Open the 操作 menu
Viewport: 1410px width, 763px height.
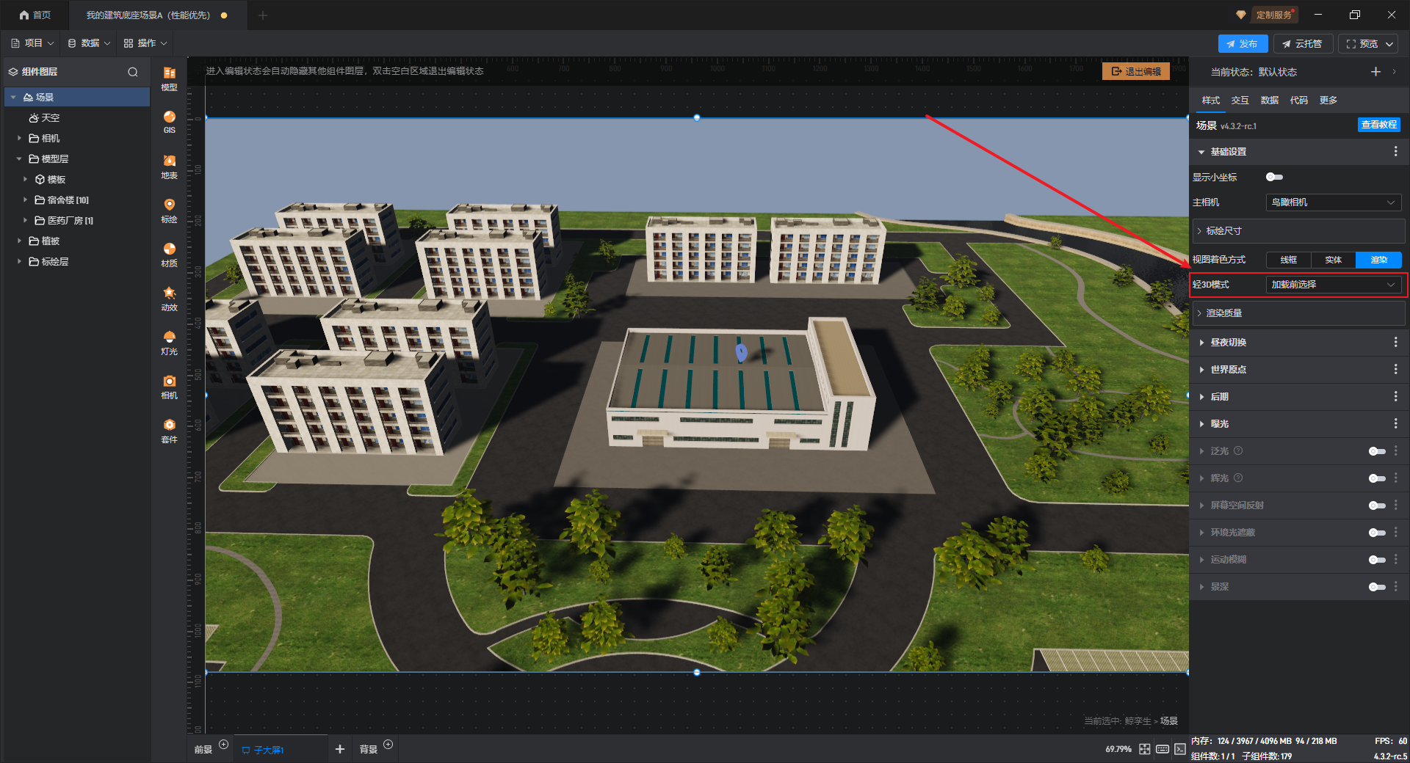pos(145,43)
